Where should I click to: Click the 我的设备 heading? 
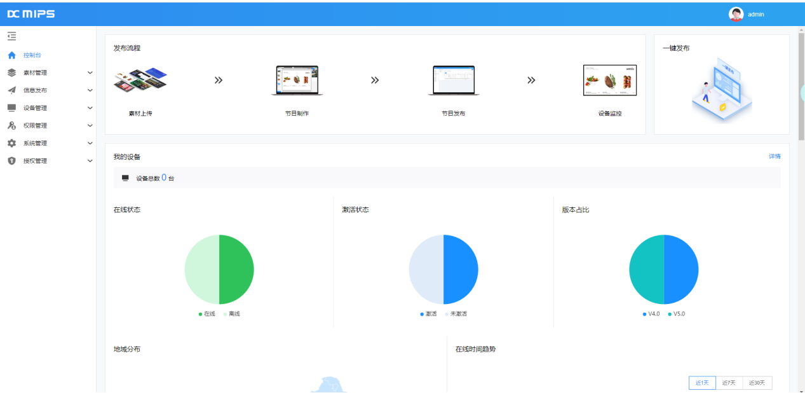pyautogui.click(x=127, y=156)
